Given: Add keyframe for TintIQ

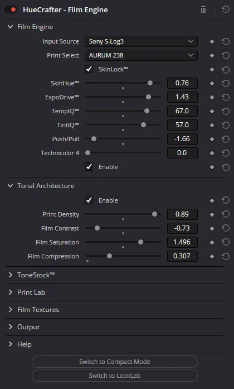Looking at the screenshot, I should [x=212, y=125].
